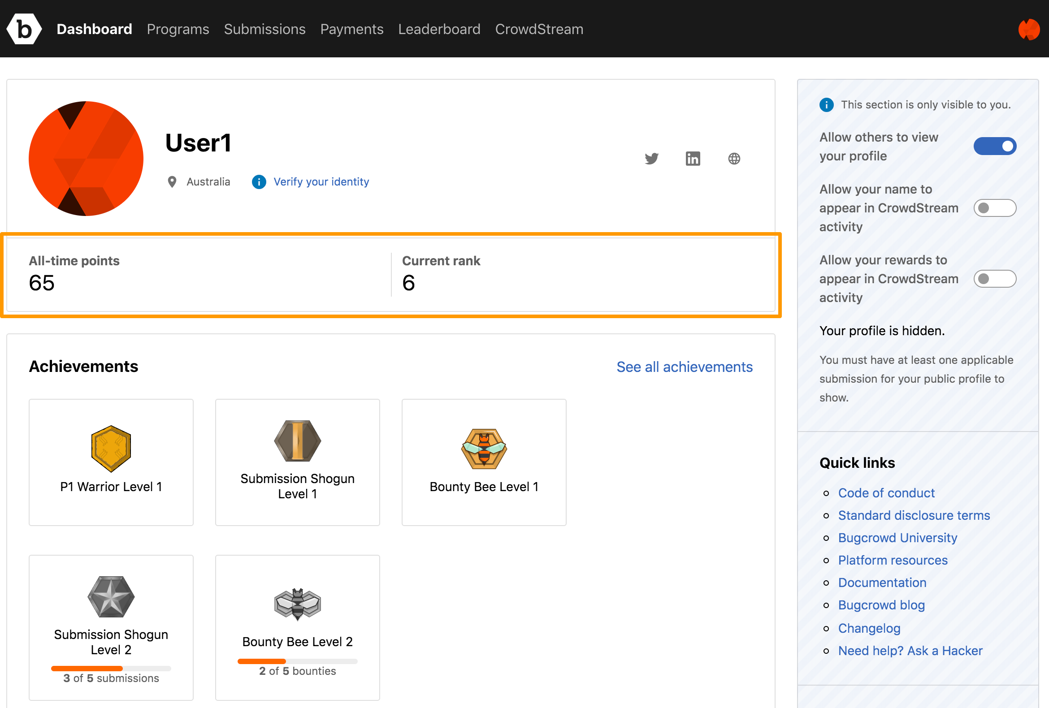The height and width of the screenshot is (708, 1049).
Task: Open the CrowdStream nav item
Action: click(539, 29)
